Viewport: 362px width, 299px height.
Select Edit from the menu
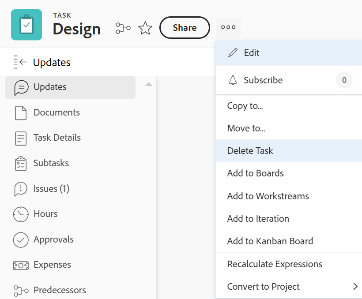point(252,53)
